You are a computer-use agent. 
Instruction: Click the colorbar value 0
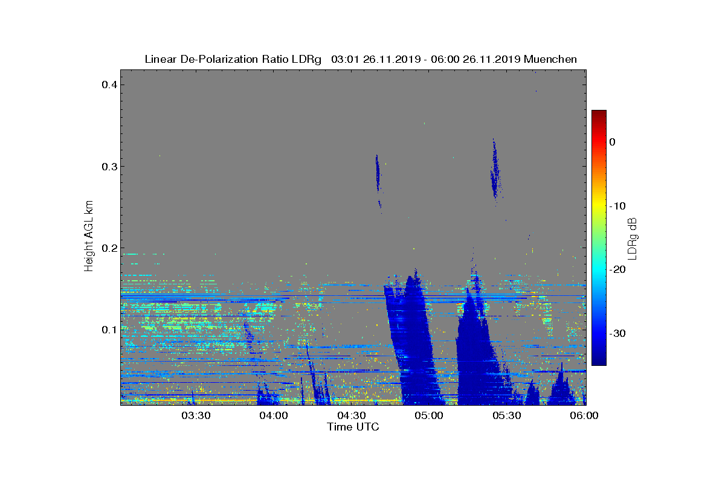click(612, 142)
